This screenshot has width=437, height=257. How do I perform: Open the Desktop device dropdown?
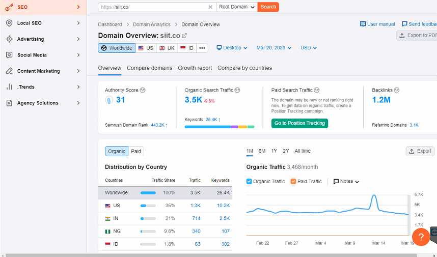pos(232,48)
